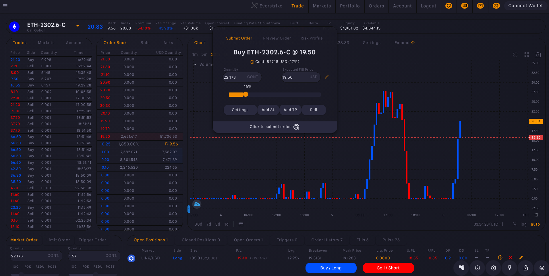
Task: Open chart settings via gear icon above chart
Action: tap(515, 54)
